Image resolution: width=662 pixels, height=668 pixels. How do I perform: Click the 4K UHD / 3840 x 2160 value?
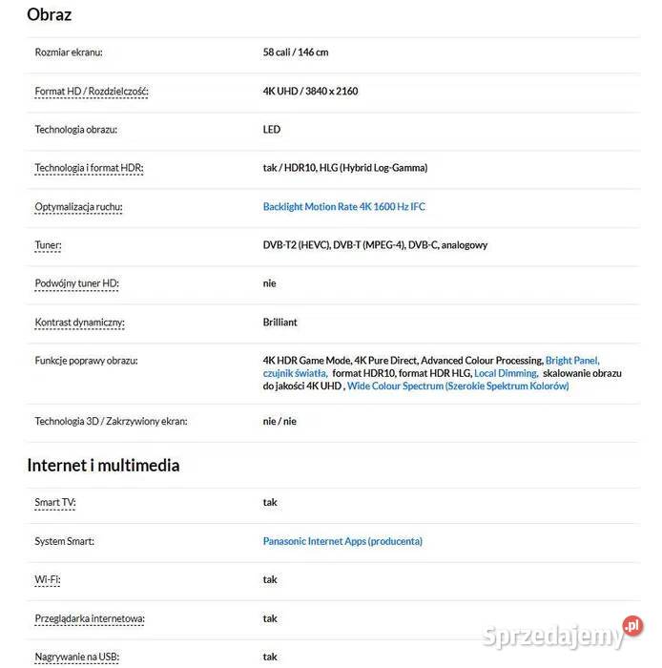(310, 92)
